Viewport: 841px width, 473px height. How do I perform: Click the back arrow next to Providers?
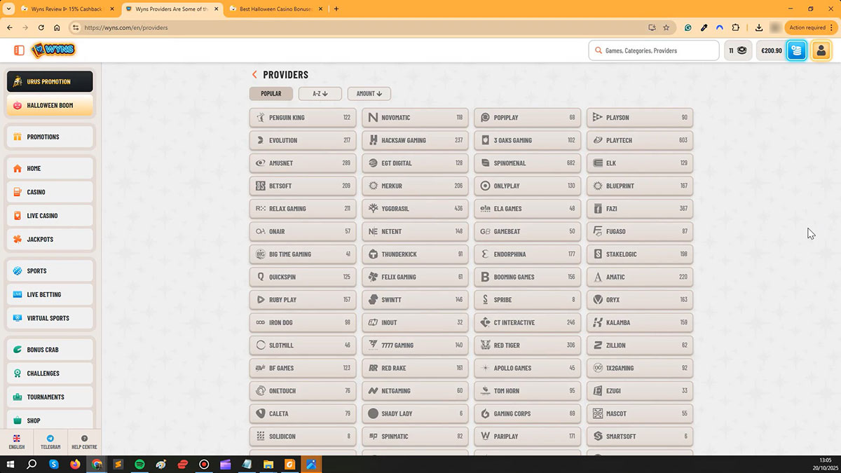coord(254,75)
